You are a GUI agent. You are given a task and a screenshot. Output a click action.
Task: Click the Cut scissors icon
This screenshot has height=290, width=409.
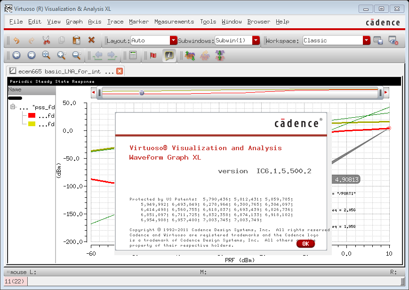tap(46, 40)
